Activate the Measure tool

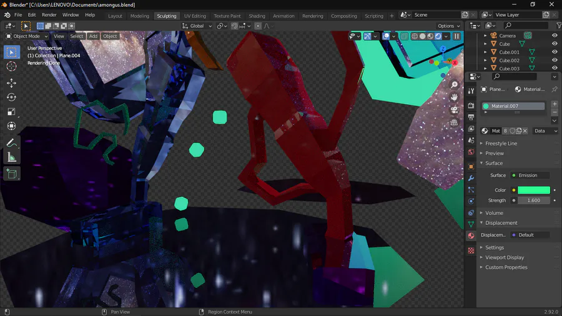(11, 157)
